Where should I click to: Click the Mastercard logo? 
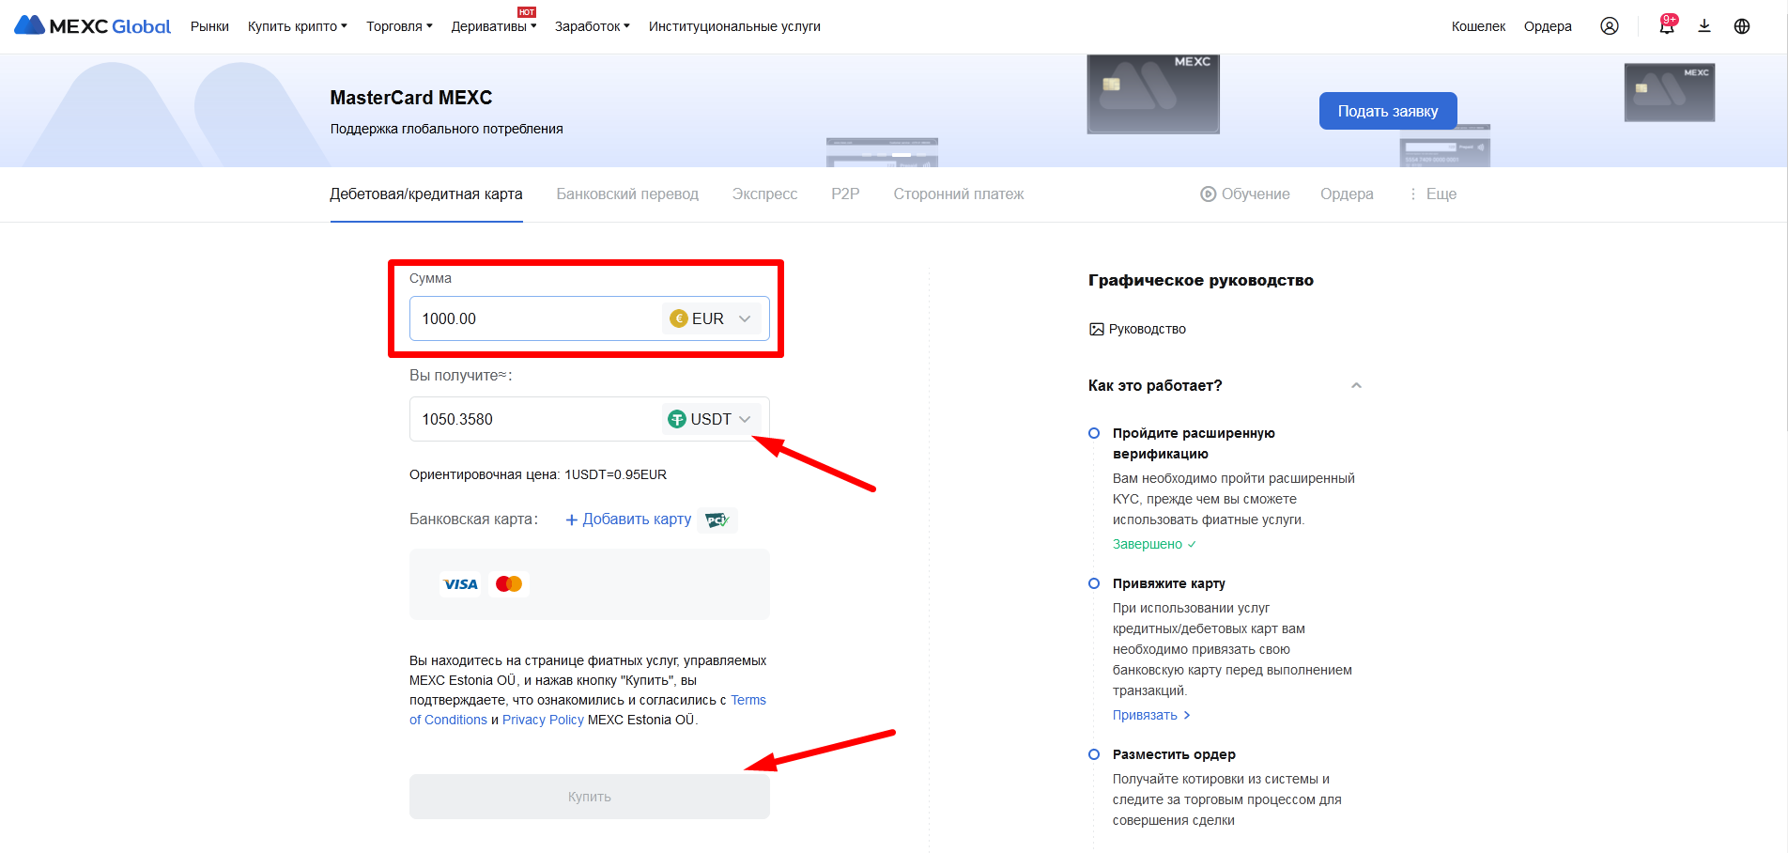click(509, 584)
